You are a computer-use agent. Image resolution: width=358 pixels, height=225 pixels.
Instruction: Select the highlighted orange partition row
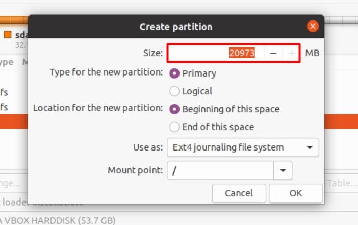[14, 122]
